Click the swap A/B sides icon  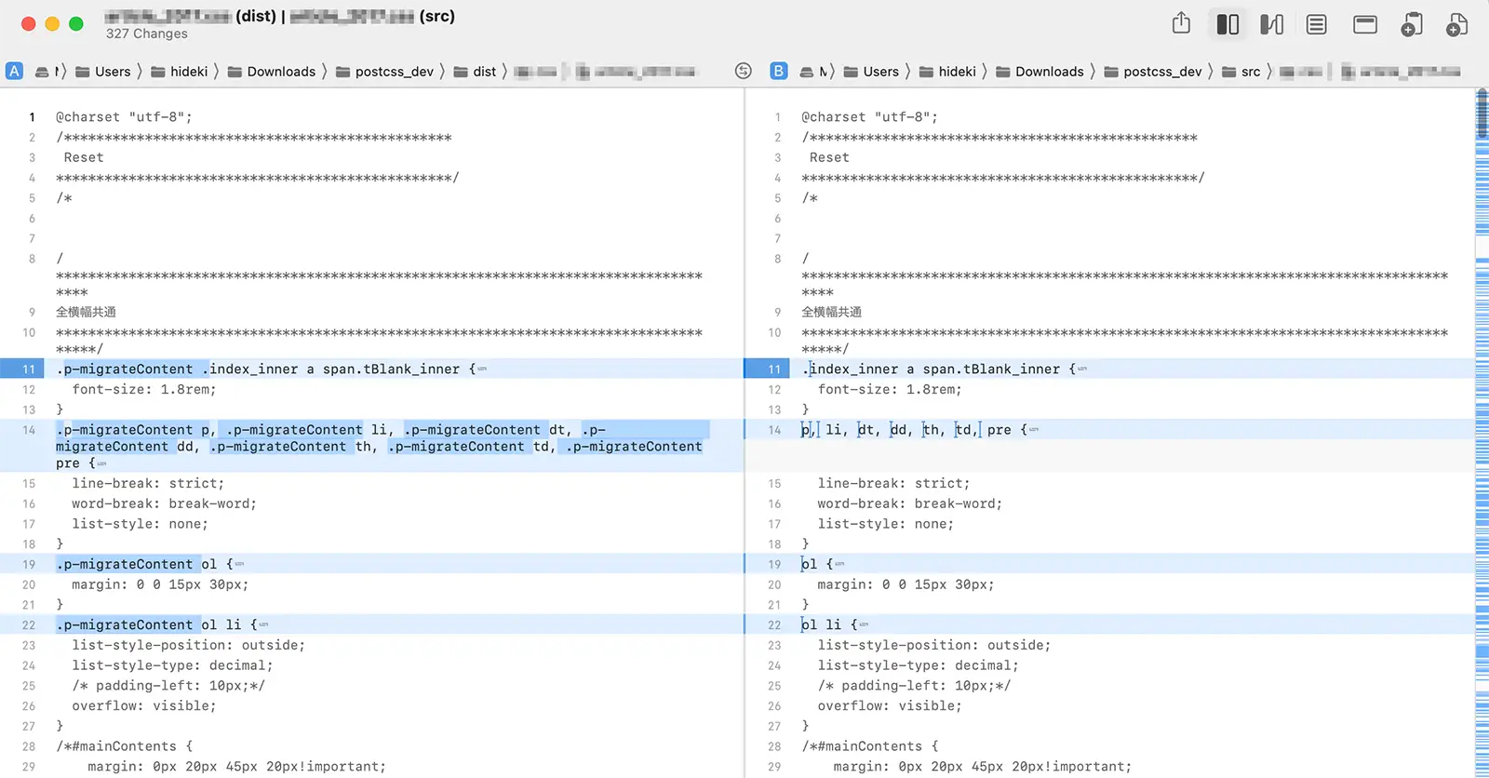(743, 71)
